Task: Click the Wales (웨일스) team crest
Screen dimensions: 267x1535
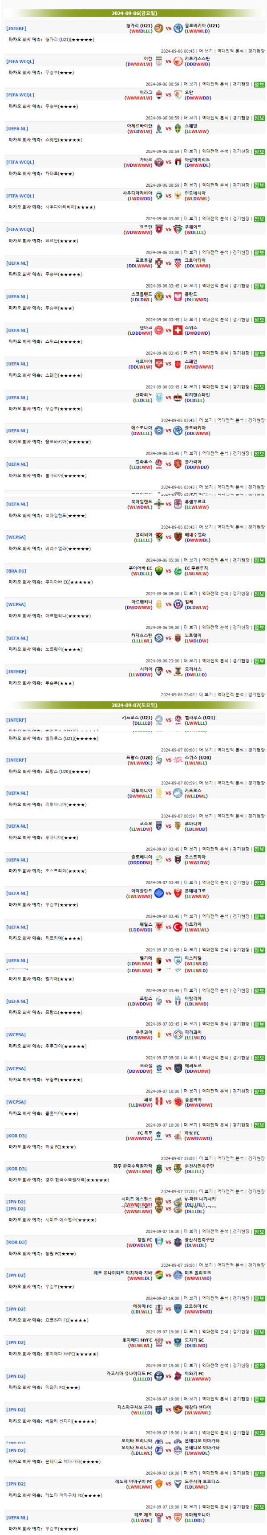Action: [159, 927]
